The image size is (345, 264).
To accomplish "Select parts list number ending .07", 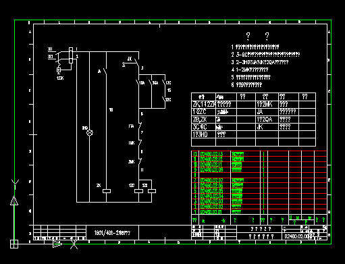I will [x=211, y=180].
